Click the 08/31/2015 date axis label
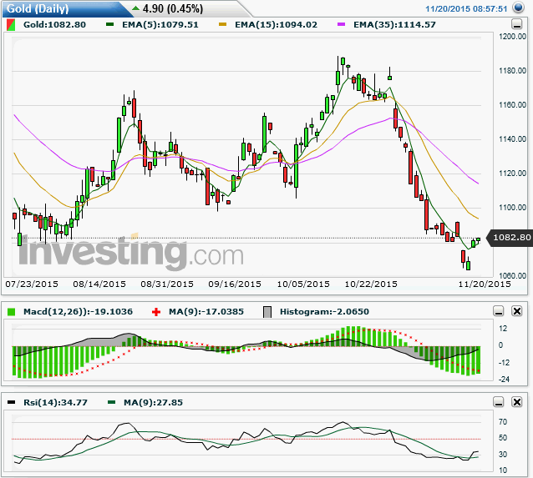Image resolution: width=533 pixels, height=478 pixels. tap(167, 284)
